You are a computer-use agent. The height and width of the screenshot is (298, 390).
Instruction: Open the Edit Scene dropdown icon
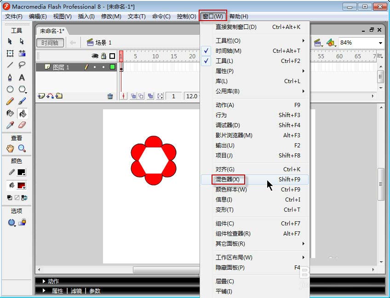(318, 43)
